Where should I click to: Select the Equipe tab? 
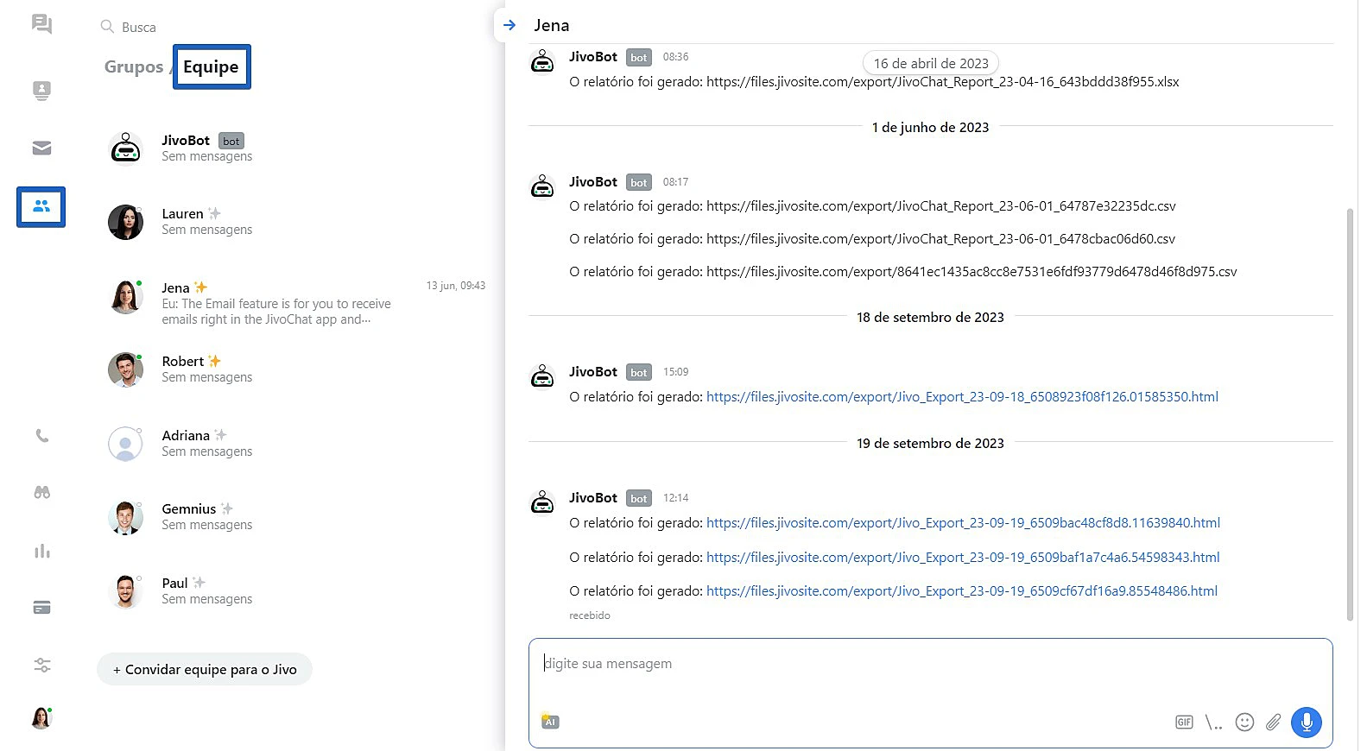coord(211,67)
